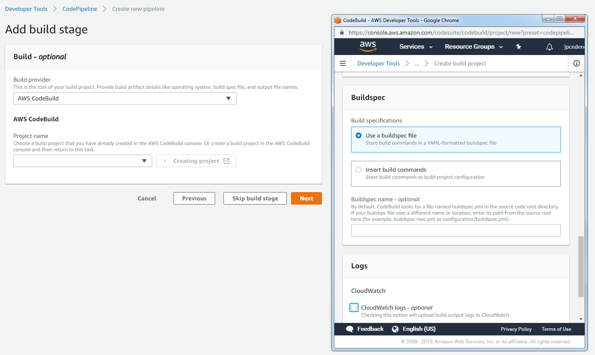Click the scrollbar up arrow in popup
This screenshot has width=595, height=355.
(581, 75)
